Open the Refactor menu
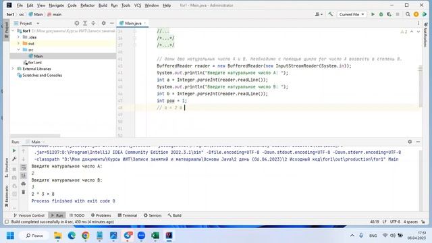 87,5
